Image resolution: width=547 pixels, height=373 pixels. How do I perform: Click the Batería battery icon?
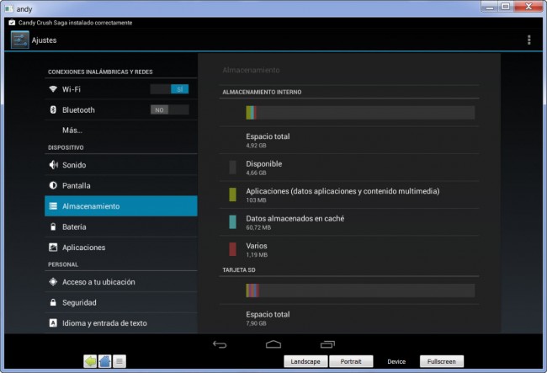53,226
